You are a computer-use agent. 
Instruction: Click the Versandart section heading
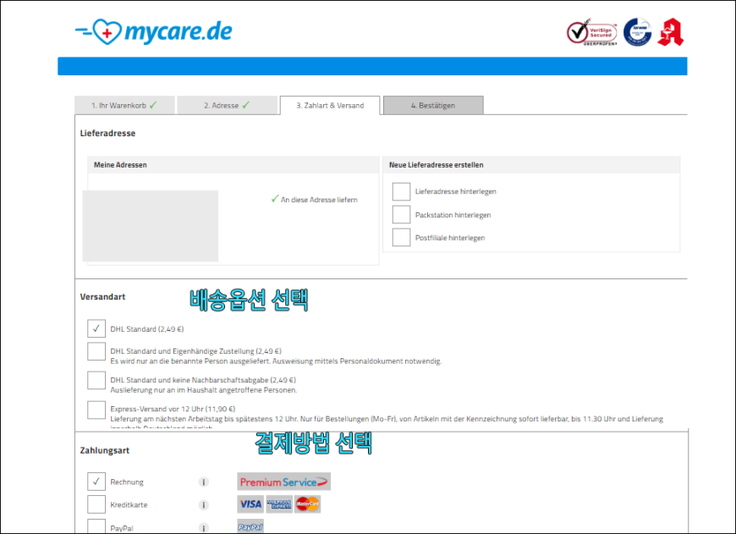tap(102, 297)
